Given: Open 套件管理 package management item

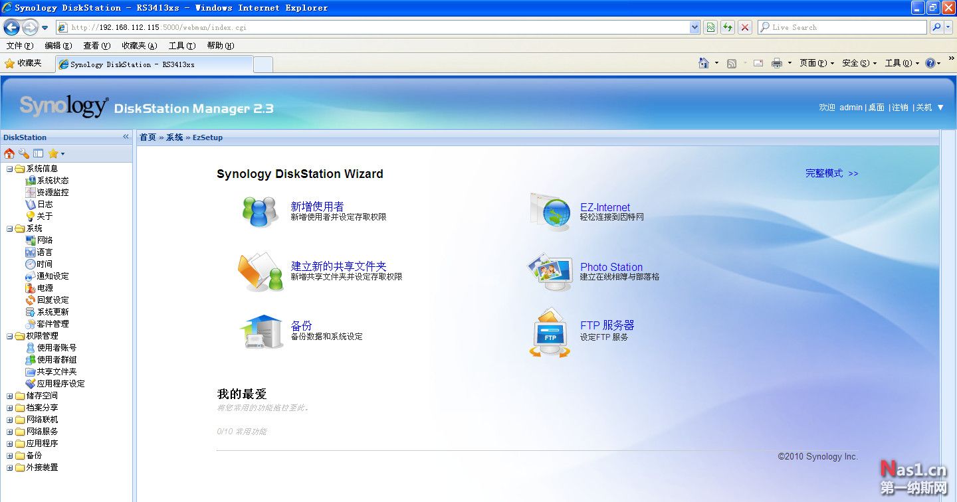Looking at the screenshot, I should [53, 324].
